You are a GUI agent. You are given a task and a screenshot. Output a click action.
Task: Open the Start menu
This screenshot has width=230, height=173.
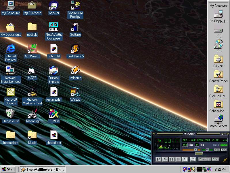(x=8, y=169)
